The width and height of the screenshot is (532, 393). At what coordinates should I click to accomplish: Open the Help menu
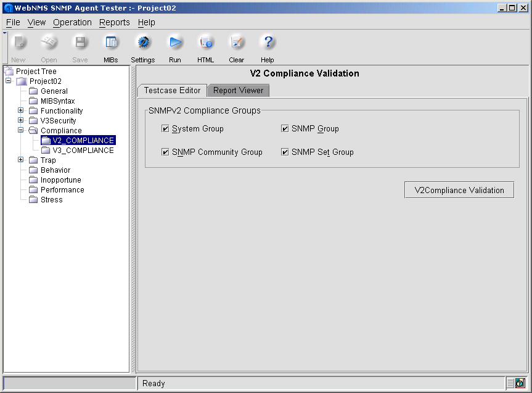tap(147, 22)
